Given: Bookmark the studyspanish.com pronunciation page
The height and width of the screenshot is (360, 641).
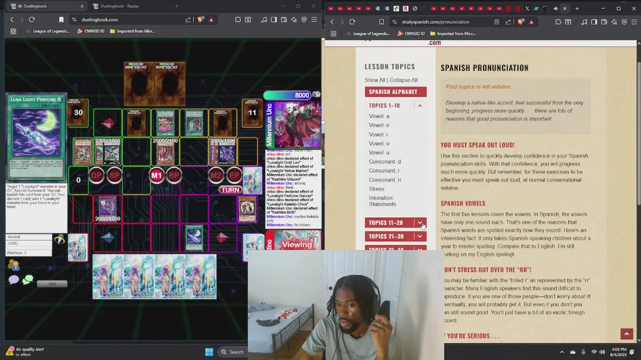Looking at the screenshot, I should click(x=382, y=22).
